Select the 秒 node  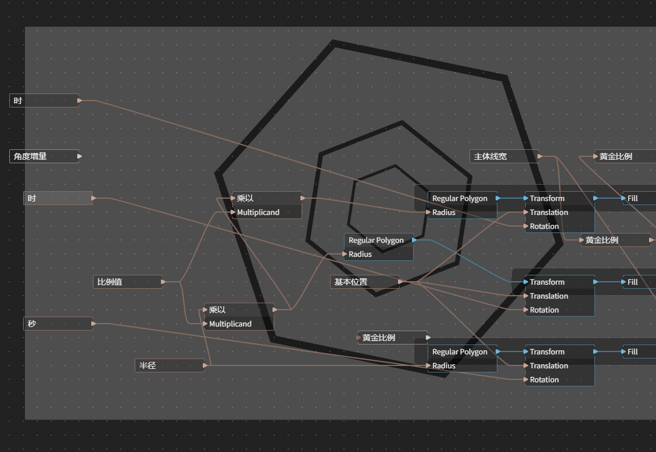tap(58, 324)
